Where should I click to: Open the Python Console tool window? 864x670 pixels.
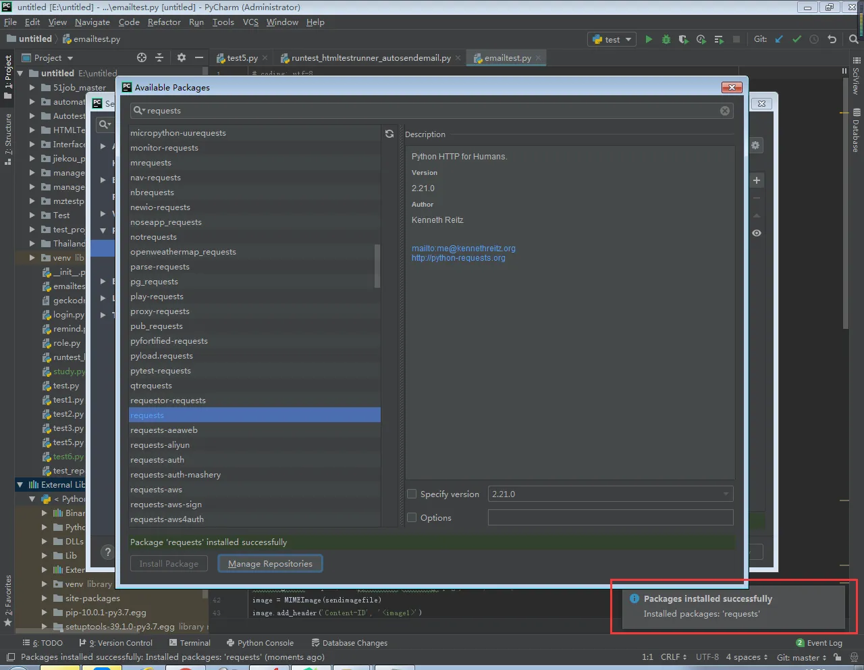tap(260, 643)
